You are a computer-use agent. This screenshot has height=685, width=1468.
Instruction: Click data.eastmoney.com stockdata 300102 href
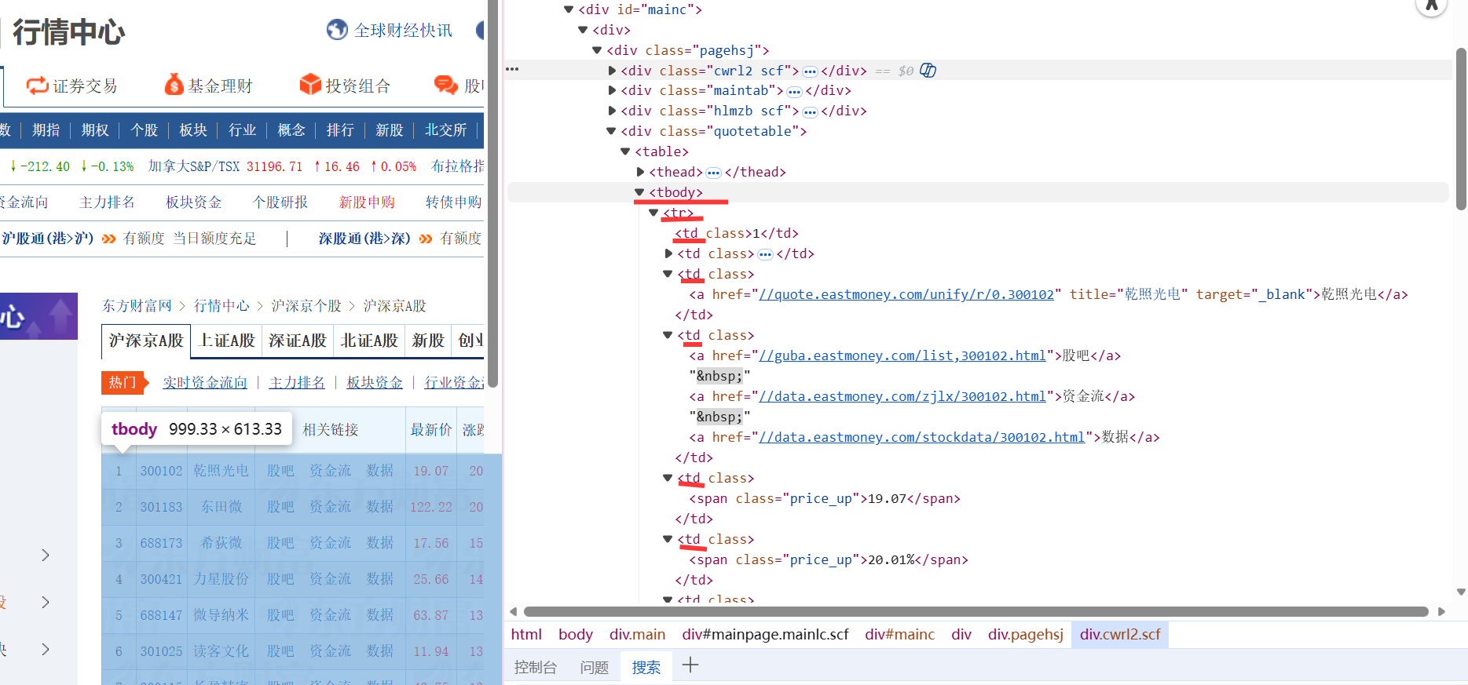pos(921,437)
